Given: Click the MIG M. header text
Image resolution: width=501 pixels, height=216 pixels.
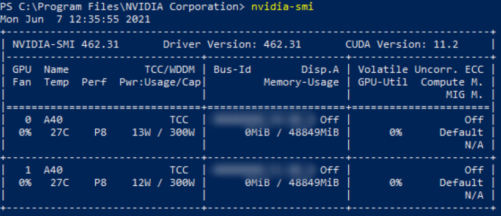Looking at the screenshot, I should [x=464, y=95].
